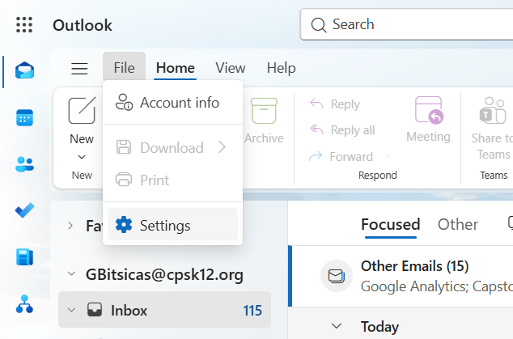513x339 pixels.
Task: Open the Help ribbon tab
Action: coord(281,68)
